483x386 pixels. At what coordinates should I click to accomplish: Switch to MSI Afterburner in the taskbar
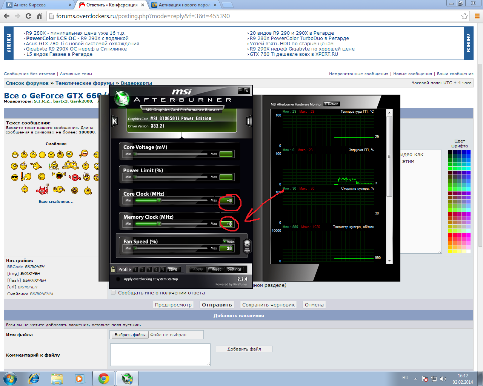click(127, 378)
